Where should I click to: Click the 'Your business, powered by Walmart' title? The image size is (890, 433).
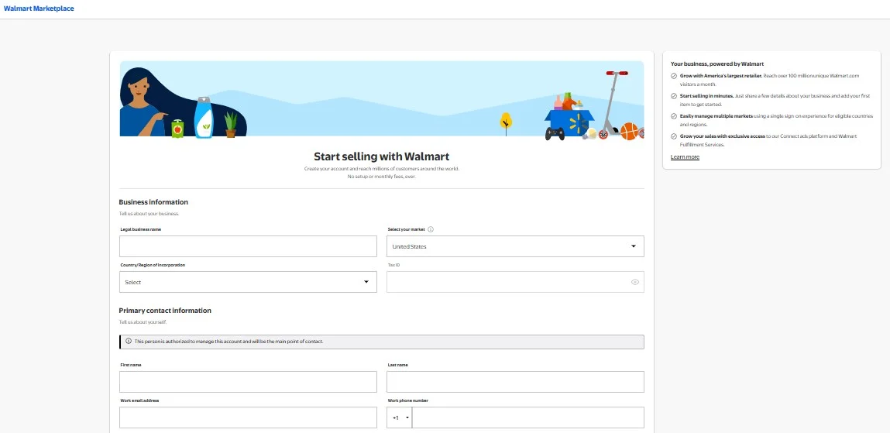click(717, 64)
